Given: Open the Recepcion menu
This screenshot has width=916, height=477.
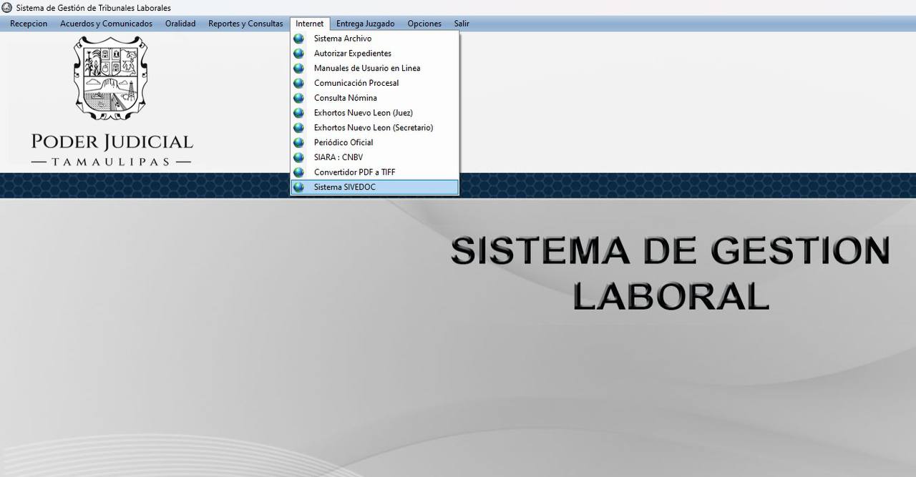Looking at the screenshot, I should point(28,23).
